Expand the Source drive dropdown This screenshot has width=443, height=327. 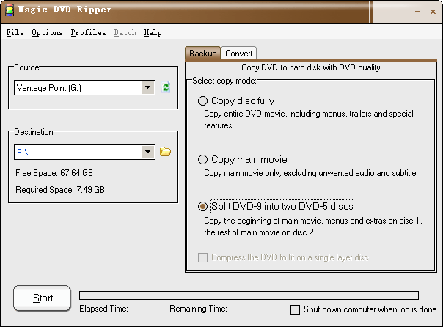148,88
